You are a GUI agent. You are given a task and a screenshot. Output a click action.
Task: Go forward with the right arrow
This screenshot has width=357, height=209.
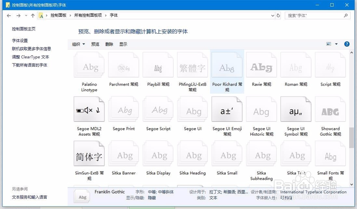19,15
